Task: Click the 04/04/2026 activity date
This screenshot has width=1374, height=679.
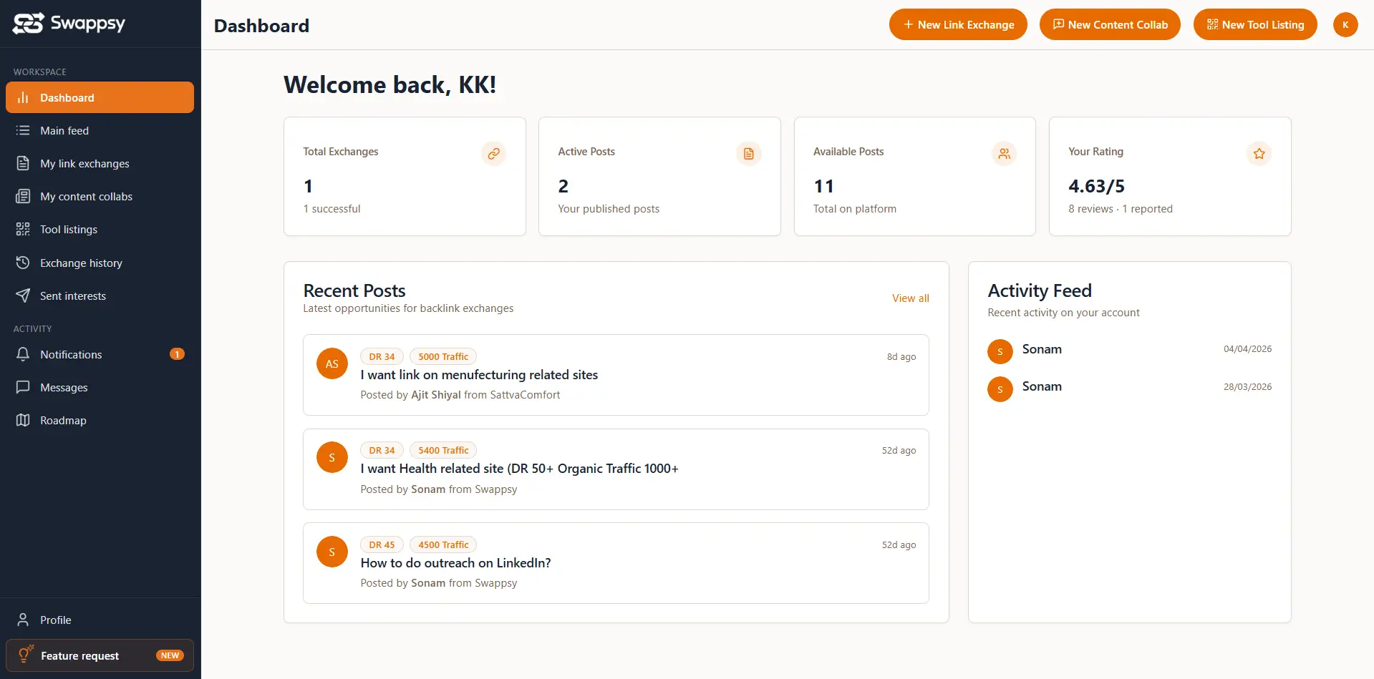Action: 1247,349
